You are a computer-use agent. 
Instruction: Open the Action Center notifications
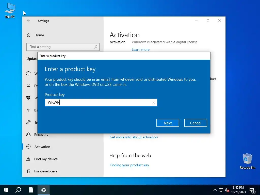(252, 190)
